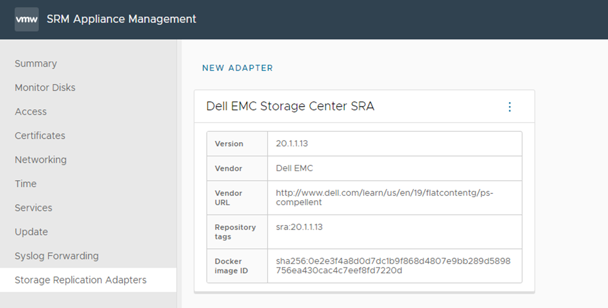Open the Update page
608x308 pixels.
tap(31, 232)
